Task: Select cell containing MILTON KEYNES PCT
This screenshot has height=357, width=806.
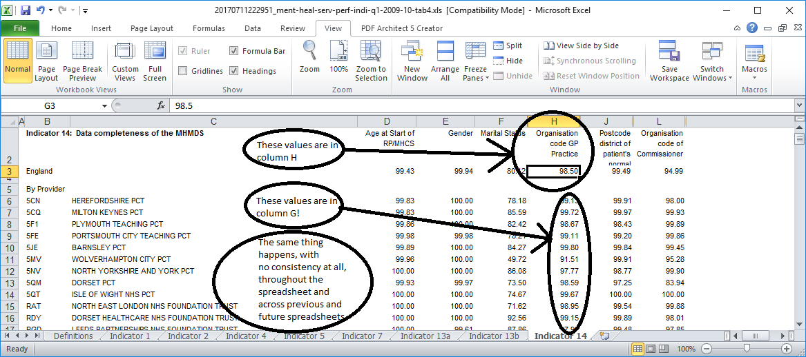Action: pyautogui.click(x=214, y=212)
